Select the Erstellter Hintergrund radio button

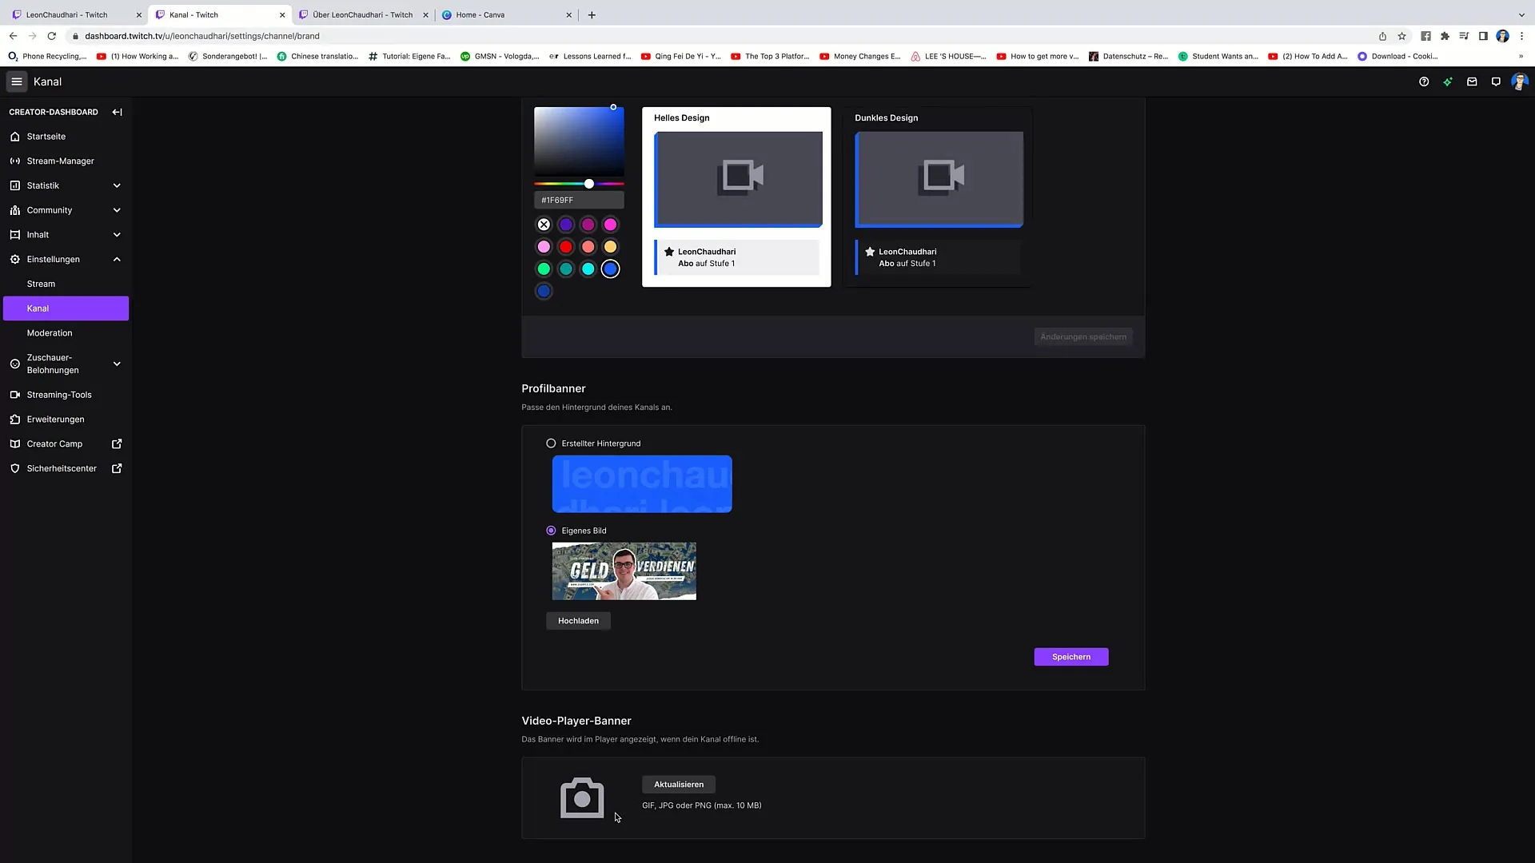(x=550, y=443)
